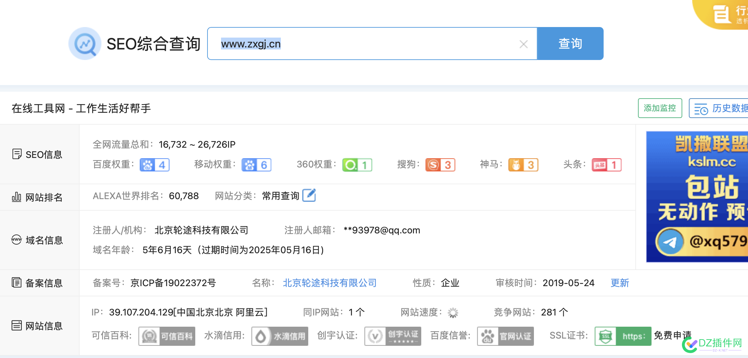Click the 添加监控 button
Image resolution: width=748 pixels, height=358 pixels.
pyautogui.click(x=660, y=108)
